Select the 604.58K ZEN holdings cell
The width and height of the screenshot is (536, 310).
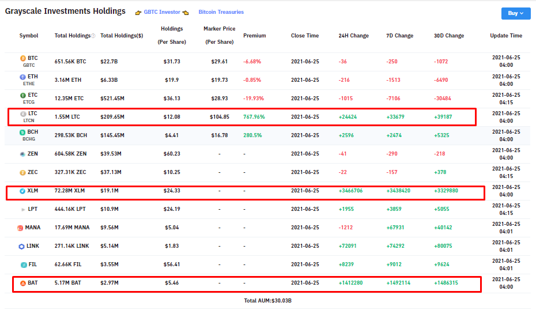70,154
